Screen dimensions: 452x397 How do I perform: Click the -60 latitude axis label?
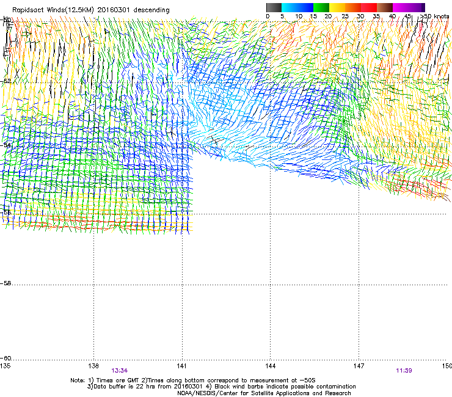tap(5, 359)
